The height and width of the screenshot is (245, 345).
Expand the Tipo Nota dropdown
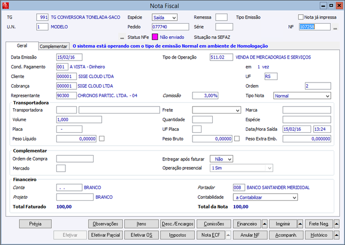click(x=302, y=96)
